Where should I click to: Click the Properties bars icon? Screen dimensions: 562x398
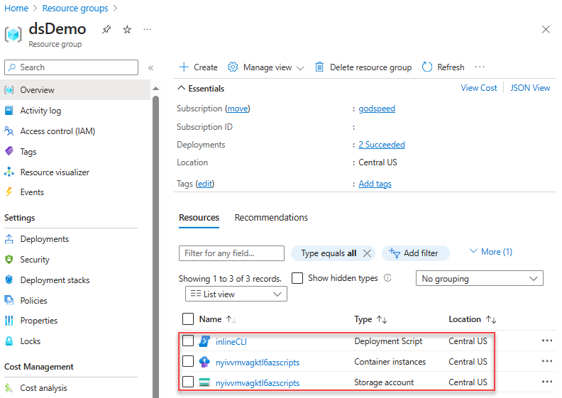coord(9,321)
